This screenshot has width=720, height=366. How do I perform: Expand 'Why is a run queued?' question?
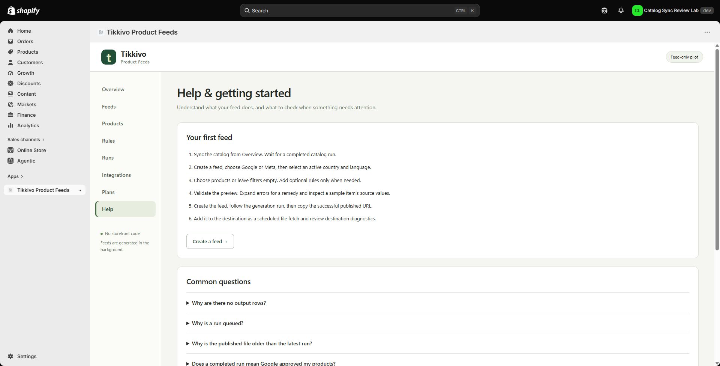438,323
